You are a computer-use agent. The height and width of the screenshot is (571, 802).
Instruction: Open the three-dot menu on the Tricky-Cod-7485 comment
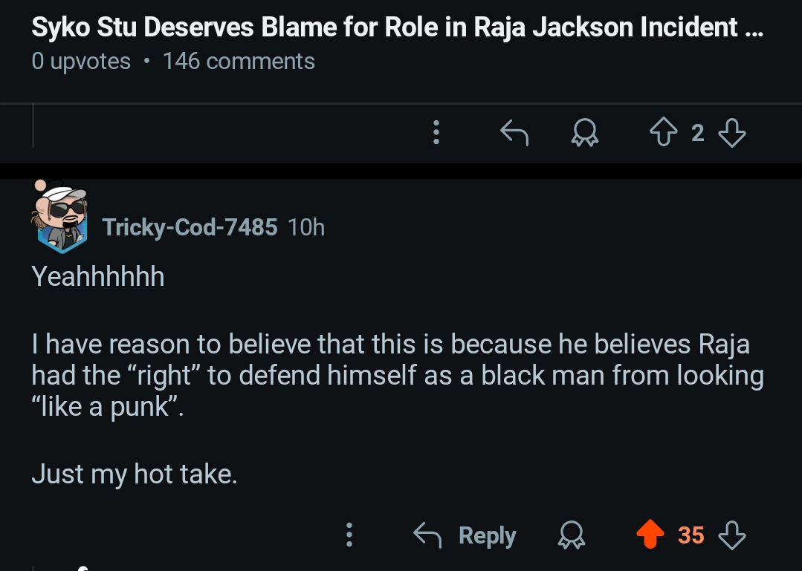349,535
